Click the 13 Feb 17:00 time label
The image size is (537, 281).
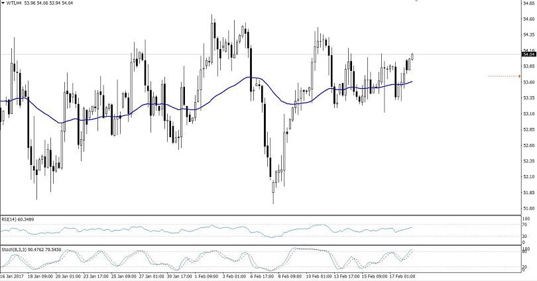(x=346, y=276)
